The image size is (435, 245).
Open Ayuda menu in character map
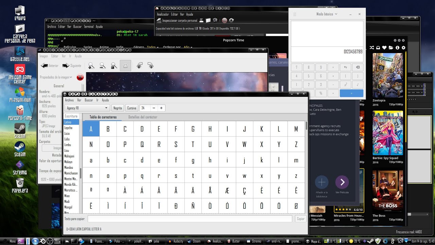pos(105,100)
